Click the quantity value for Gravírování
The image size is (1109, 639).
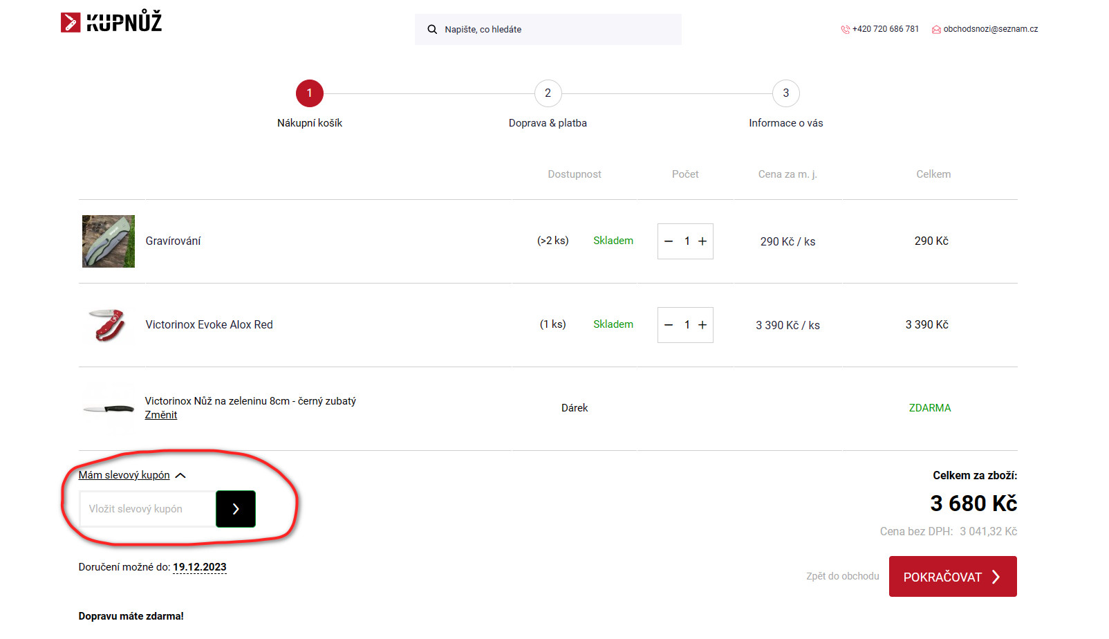(x=687, y=241)
